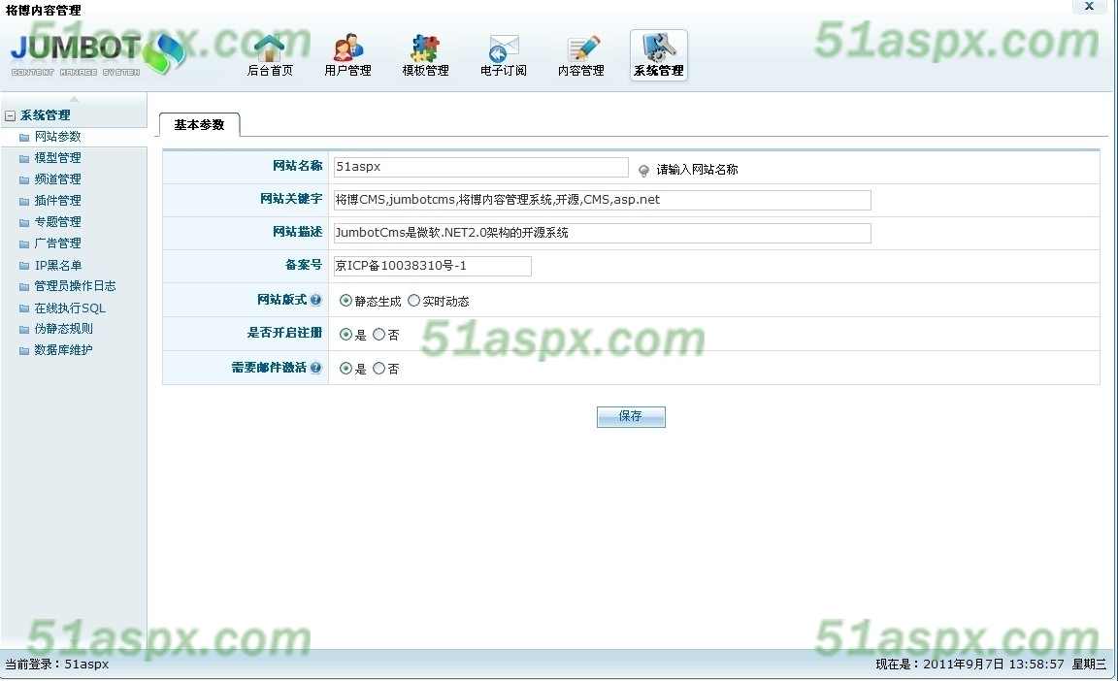Open 广告管理 in the sidebar
Viewport: 1118px width, 681px height.
pos(58,243)
